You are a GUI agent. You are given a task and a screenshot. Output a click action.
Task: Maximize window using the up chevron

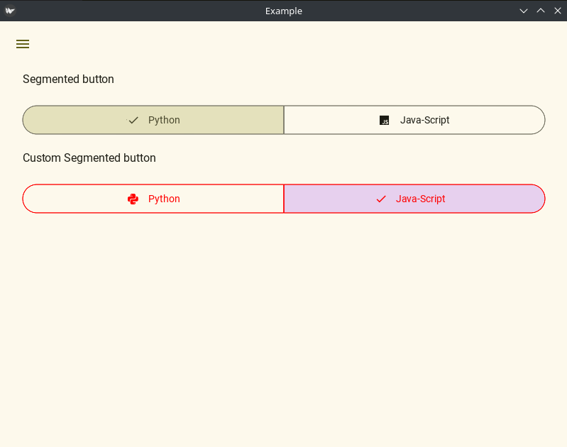[x=541, y=11]
